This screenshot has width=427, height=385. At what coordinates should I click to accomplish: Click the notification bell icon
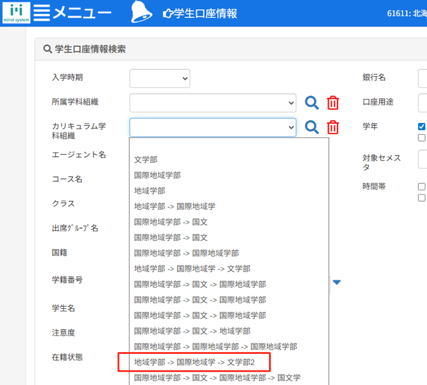(x=141, y=13)
